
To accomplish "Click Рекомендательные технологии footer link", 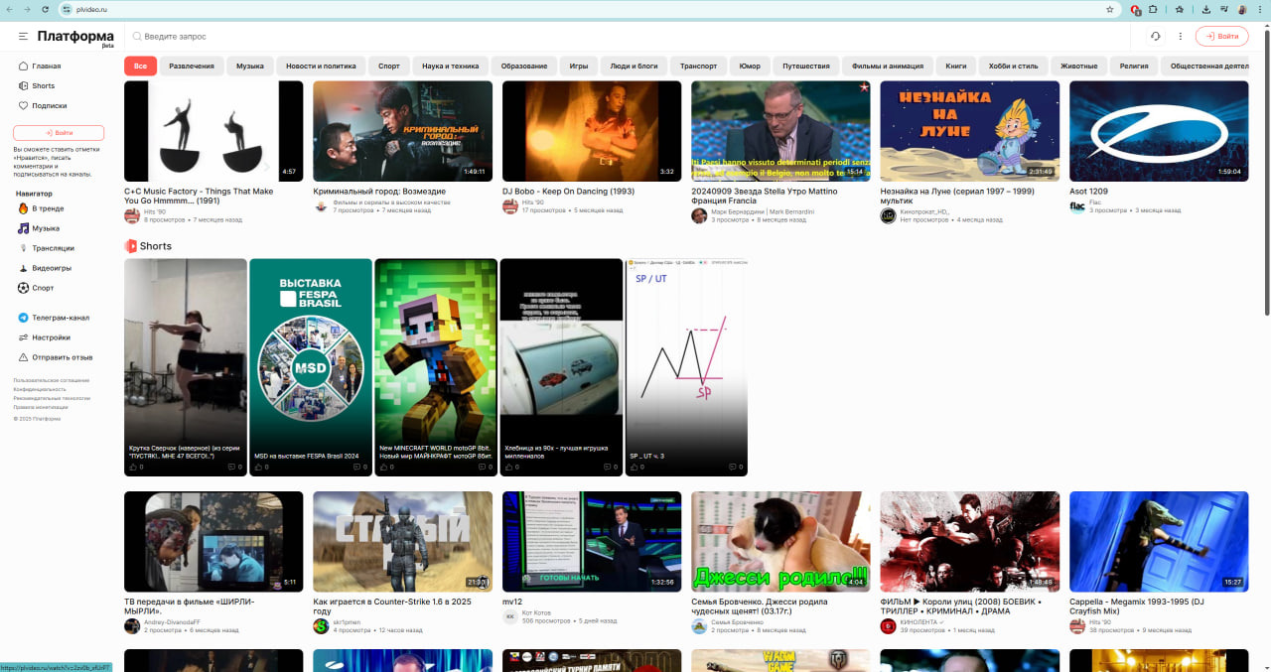I will [x=52, y=398].
